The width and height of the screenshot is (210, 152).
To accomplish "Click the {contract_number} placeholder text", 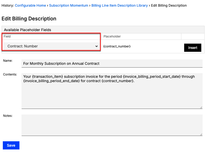I will [x=117, y=46].
